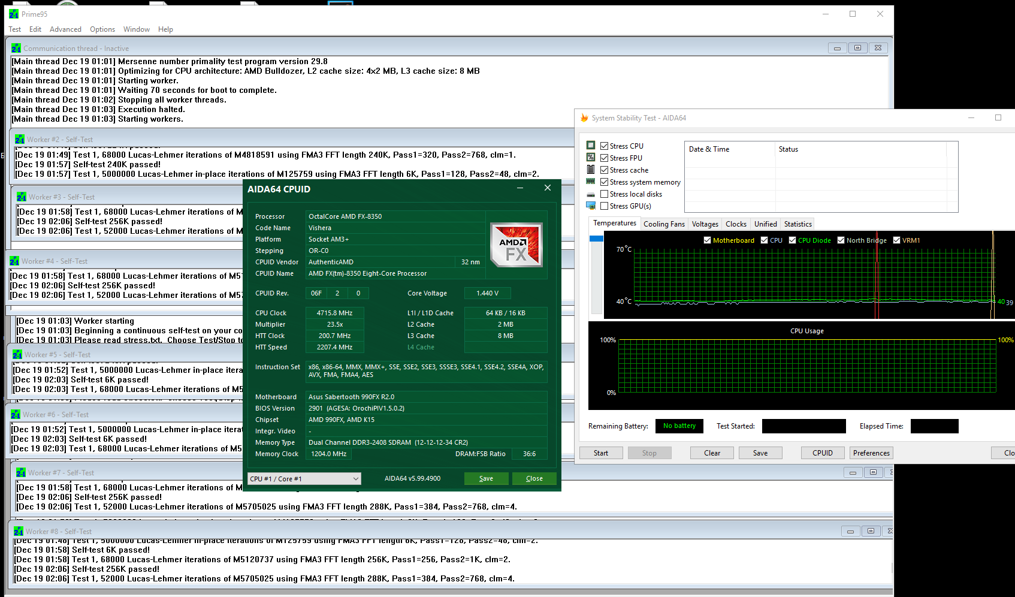Toggle the CPU temperature checkbox above the graph

765,240
